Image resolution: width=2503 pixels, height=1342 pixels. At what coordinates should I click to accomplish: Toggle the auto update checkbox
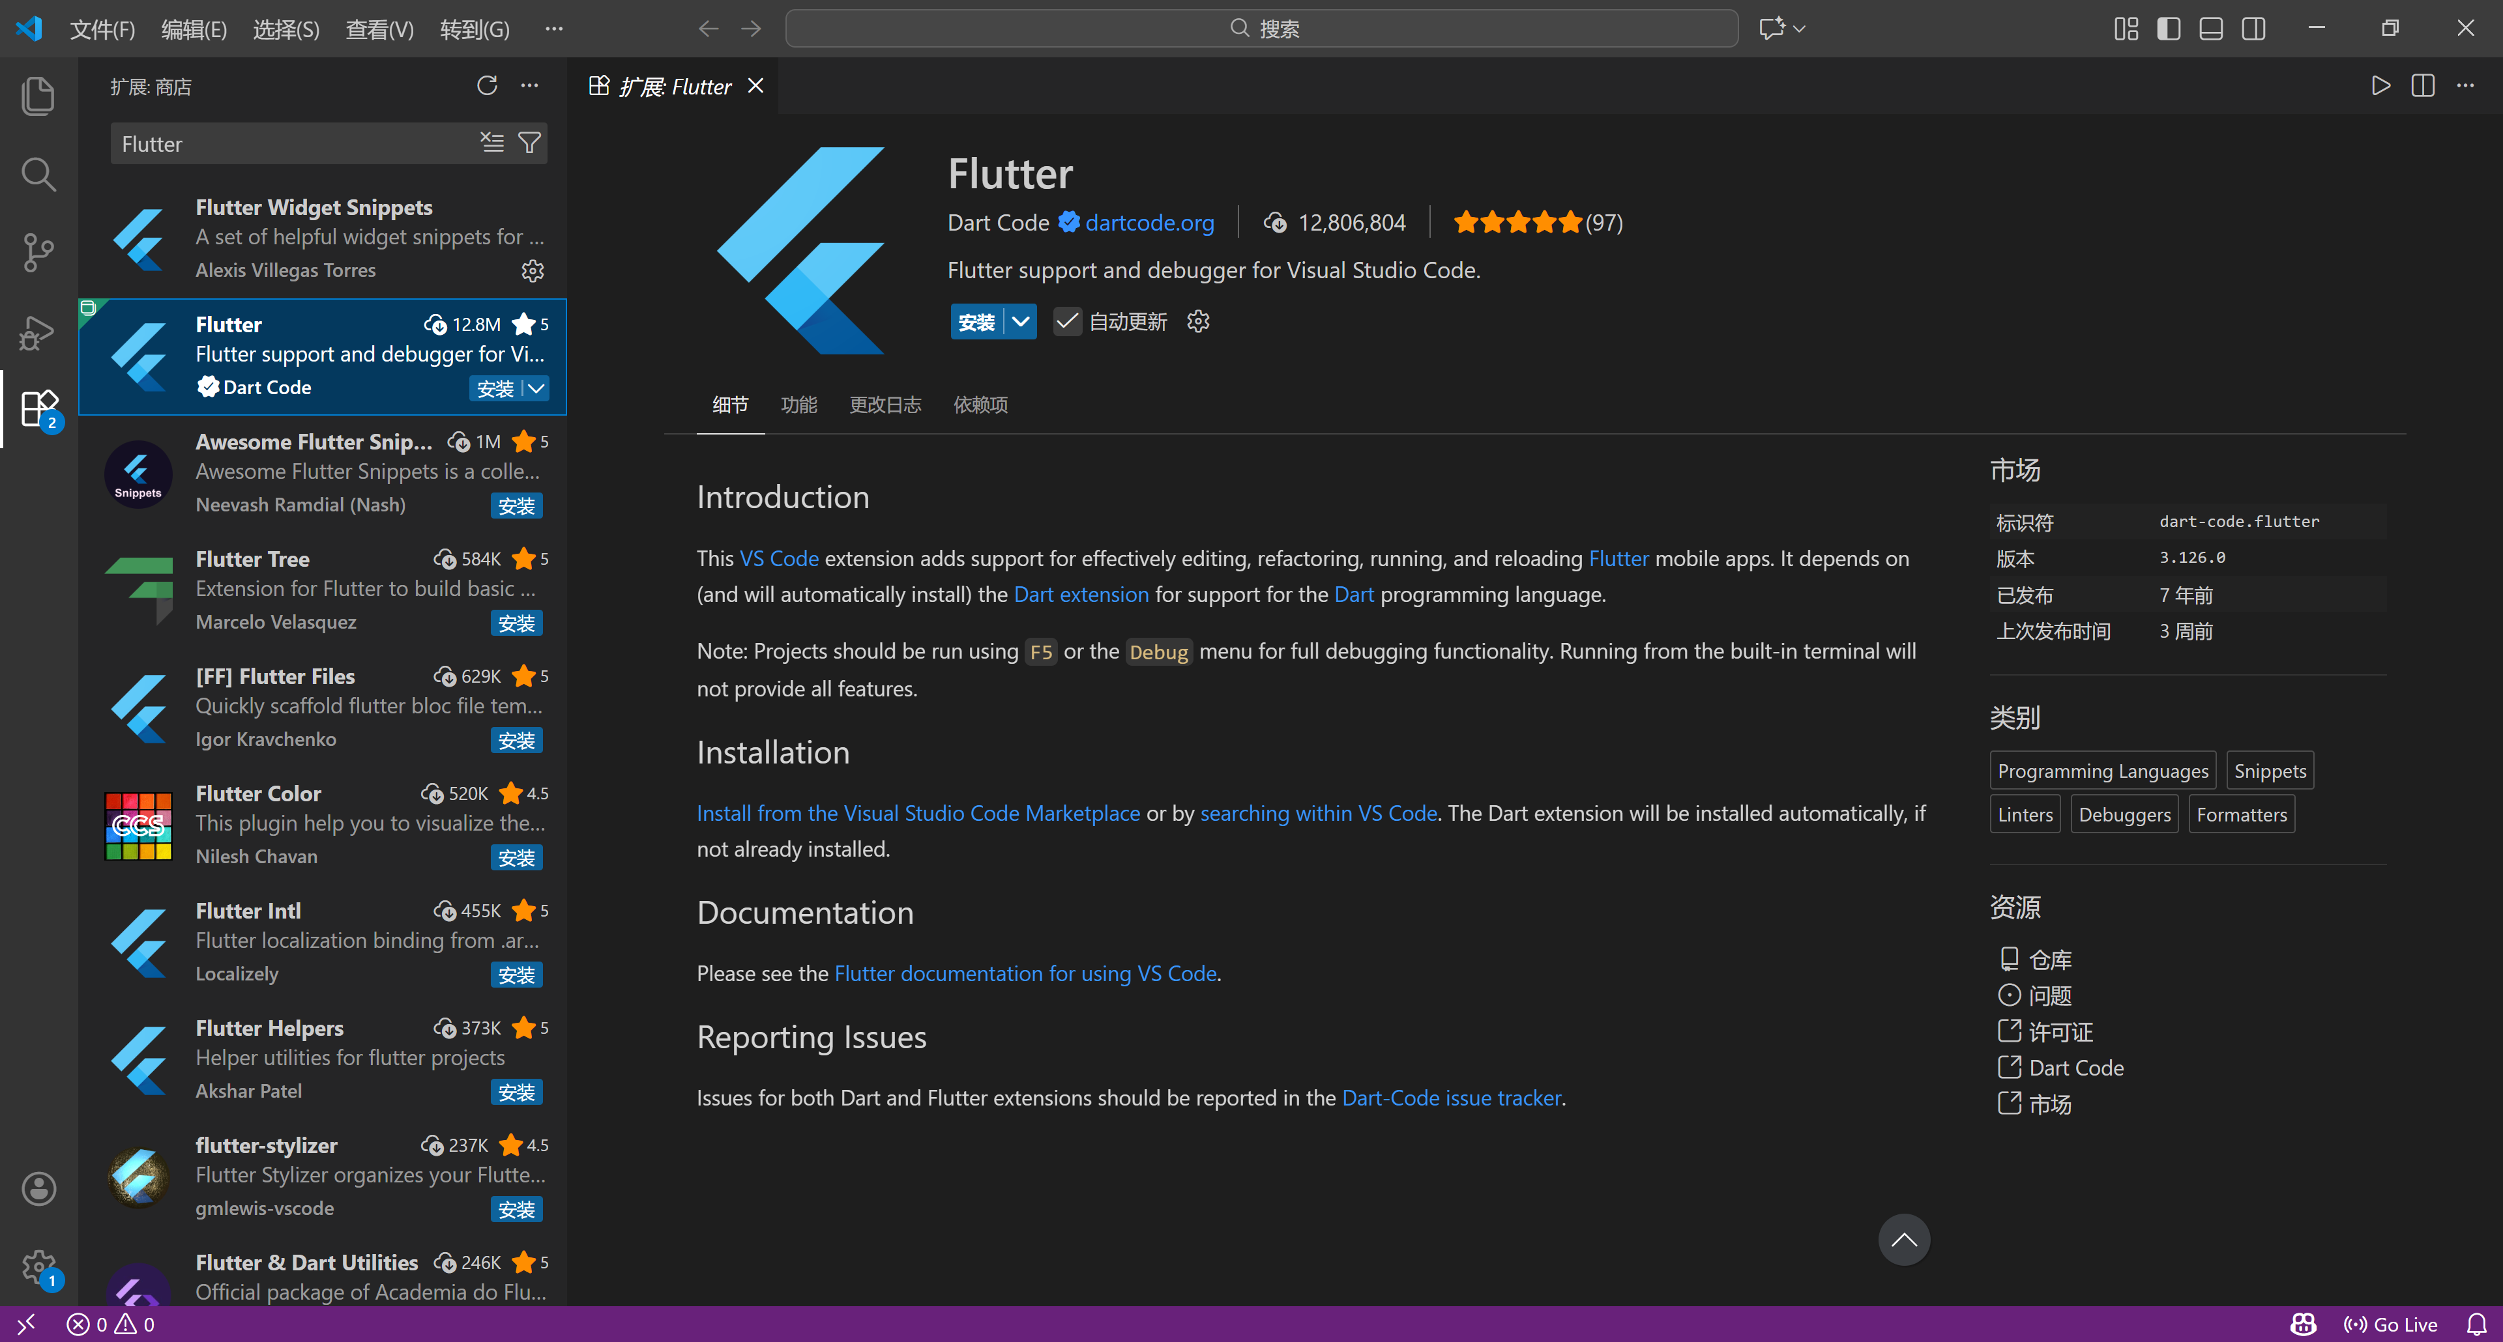pyautogui.click(x=1067, y=321)
